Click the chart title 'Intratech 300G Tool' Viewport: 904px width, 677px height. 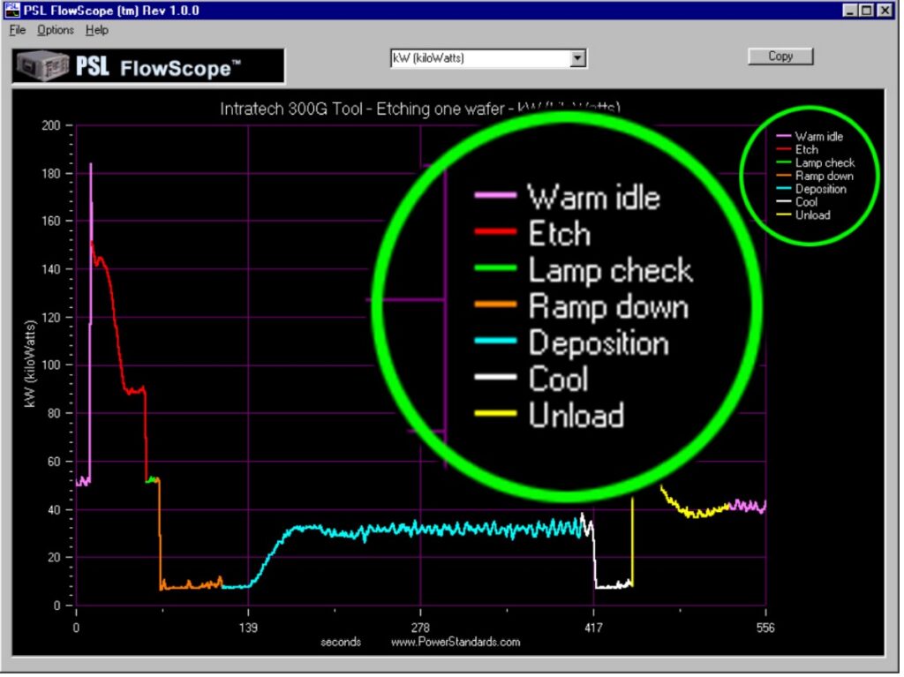coord(292,109)
